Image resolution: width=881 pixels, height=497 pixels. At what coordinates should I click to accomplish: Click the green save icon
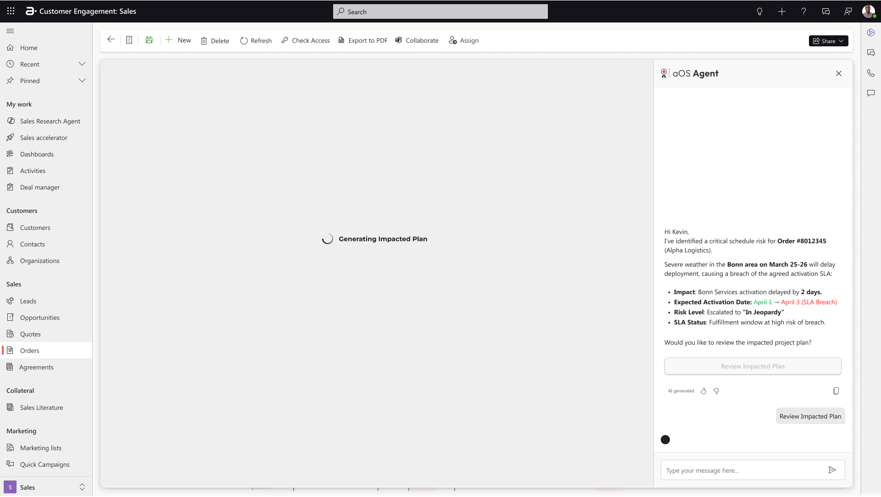[x=149, y=40]
